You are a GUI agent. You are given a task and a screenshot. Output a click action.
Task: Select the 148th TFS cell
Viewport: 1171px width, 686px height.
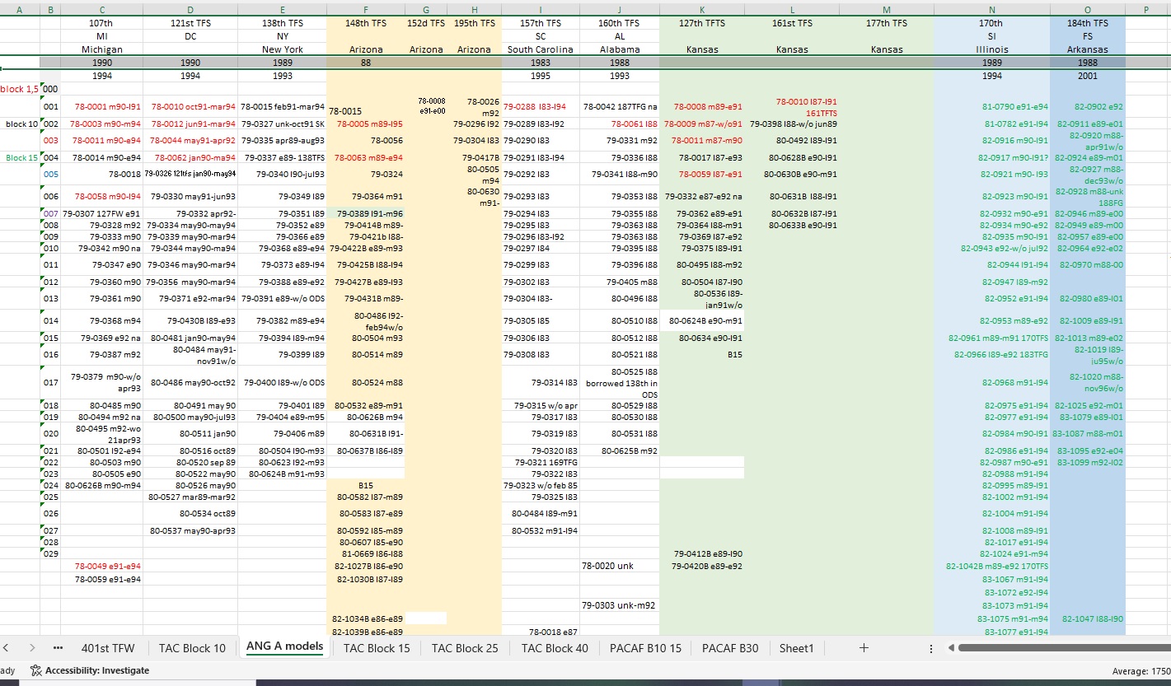[366, 23]
